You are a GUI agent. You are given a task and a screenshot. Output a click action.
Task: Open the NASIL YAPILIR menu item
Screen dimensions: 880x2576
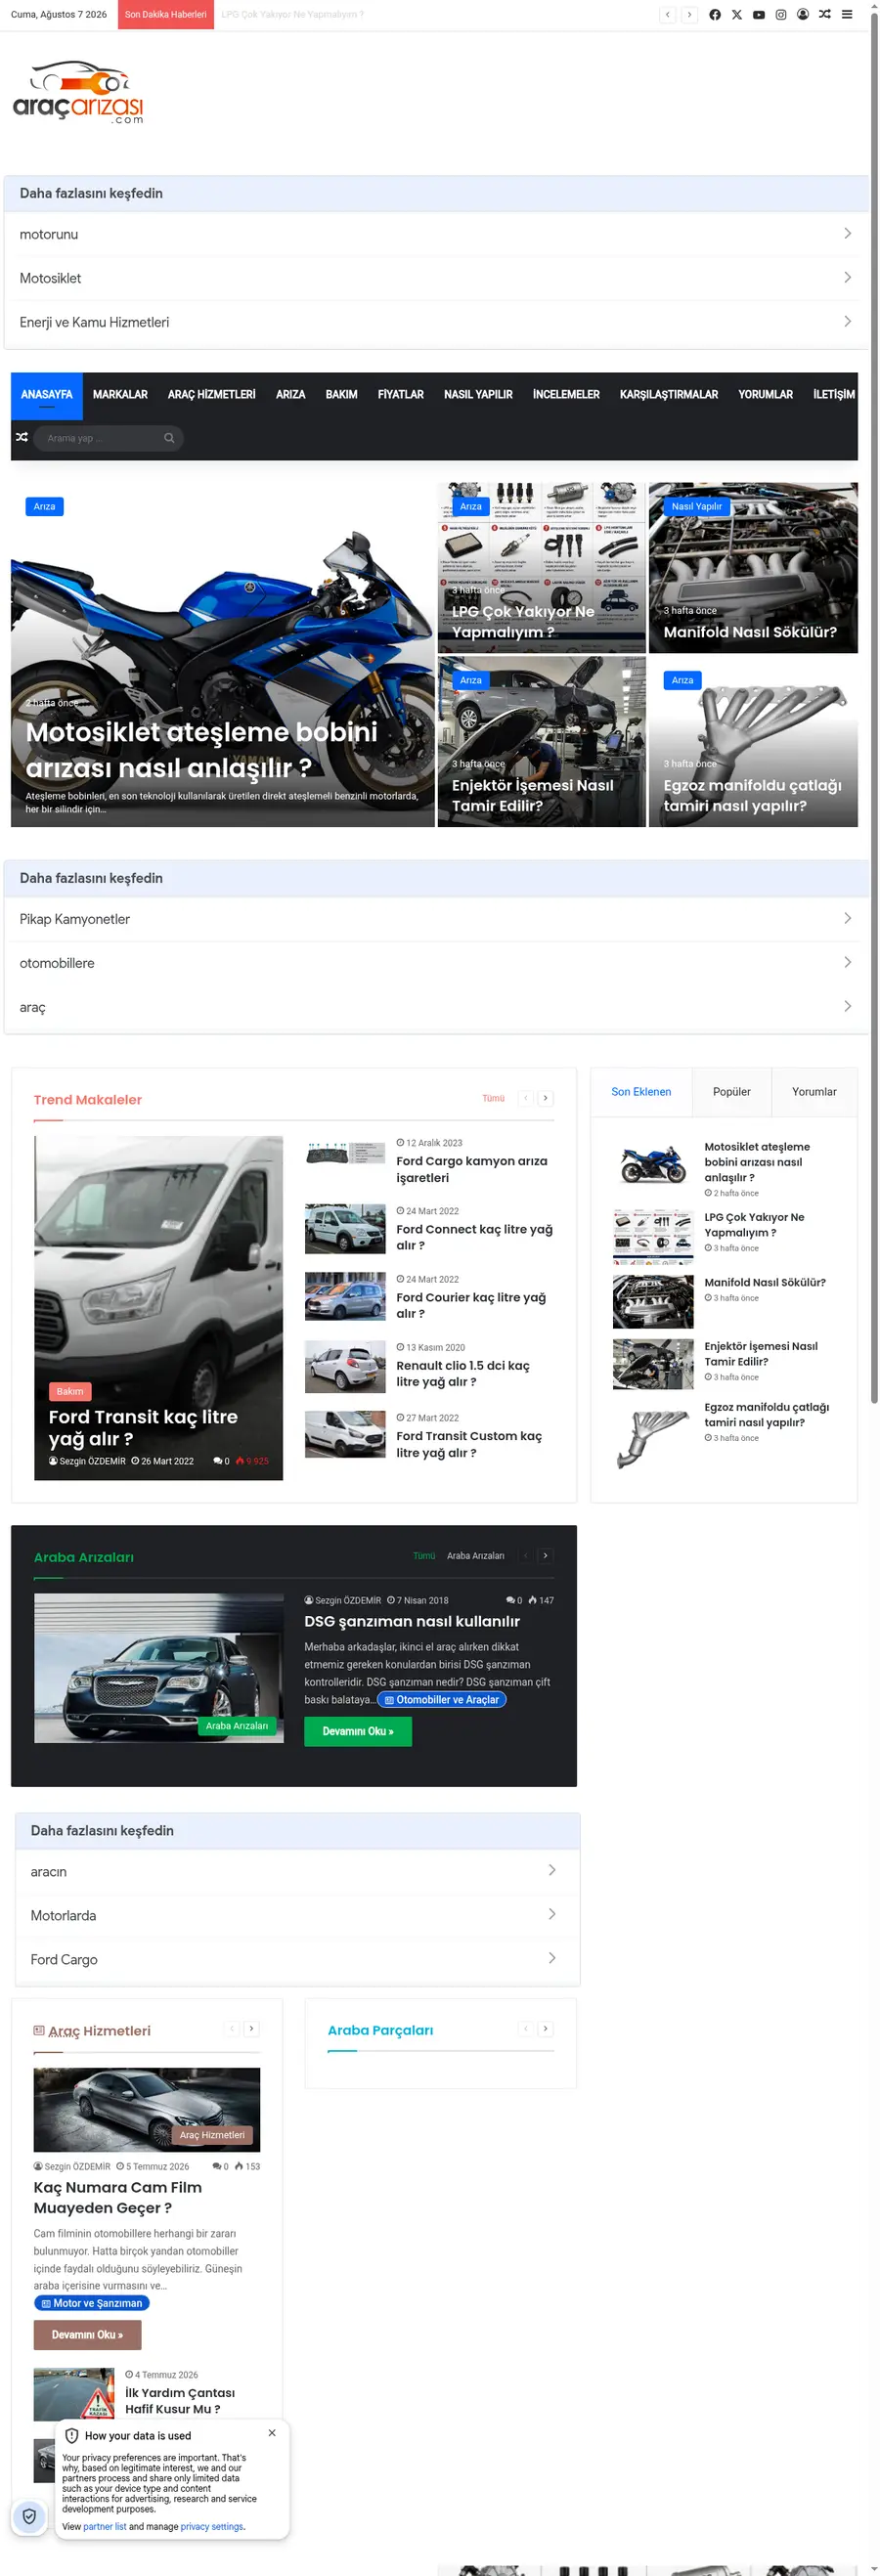tap(478, 395)
